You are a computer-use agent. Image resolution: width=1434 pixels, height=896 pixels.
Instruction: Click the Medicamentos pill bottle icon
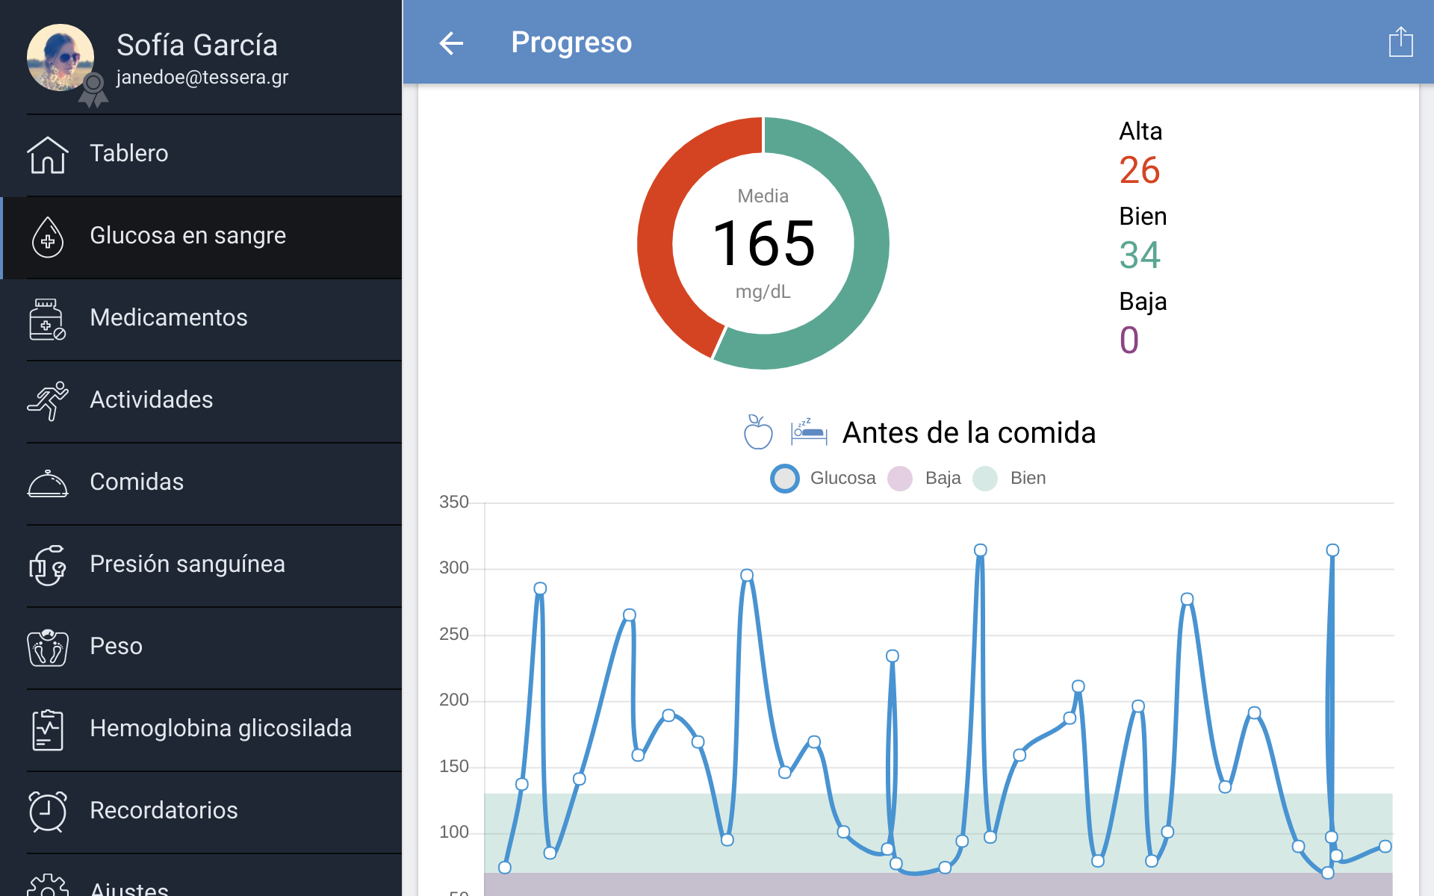tap(48, 319)
